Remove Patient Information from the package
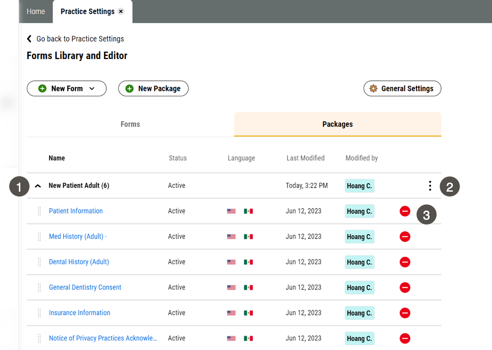Screen dimensions: 492x350 (x=405, y=211)
